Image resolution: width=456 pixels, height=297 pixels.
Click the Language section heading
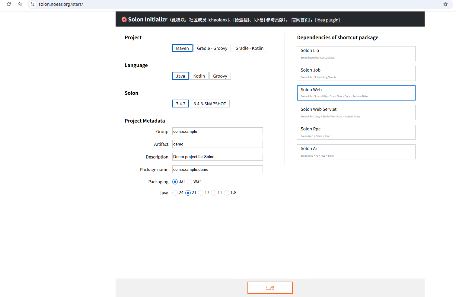point(136,65)
